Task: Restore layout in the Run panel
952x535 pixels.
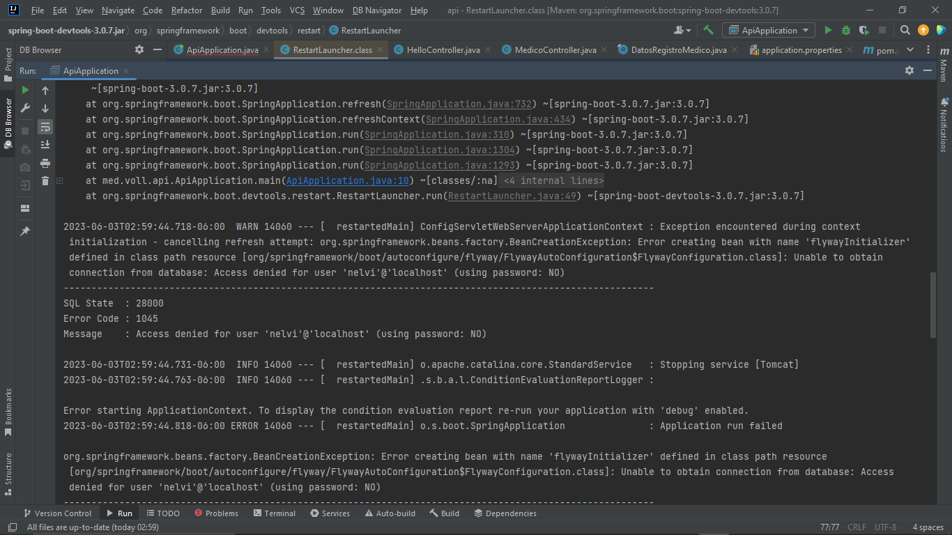Action: click(x=25, y=208)
